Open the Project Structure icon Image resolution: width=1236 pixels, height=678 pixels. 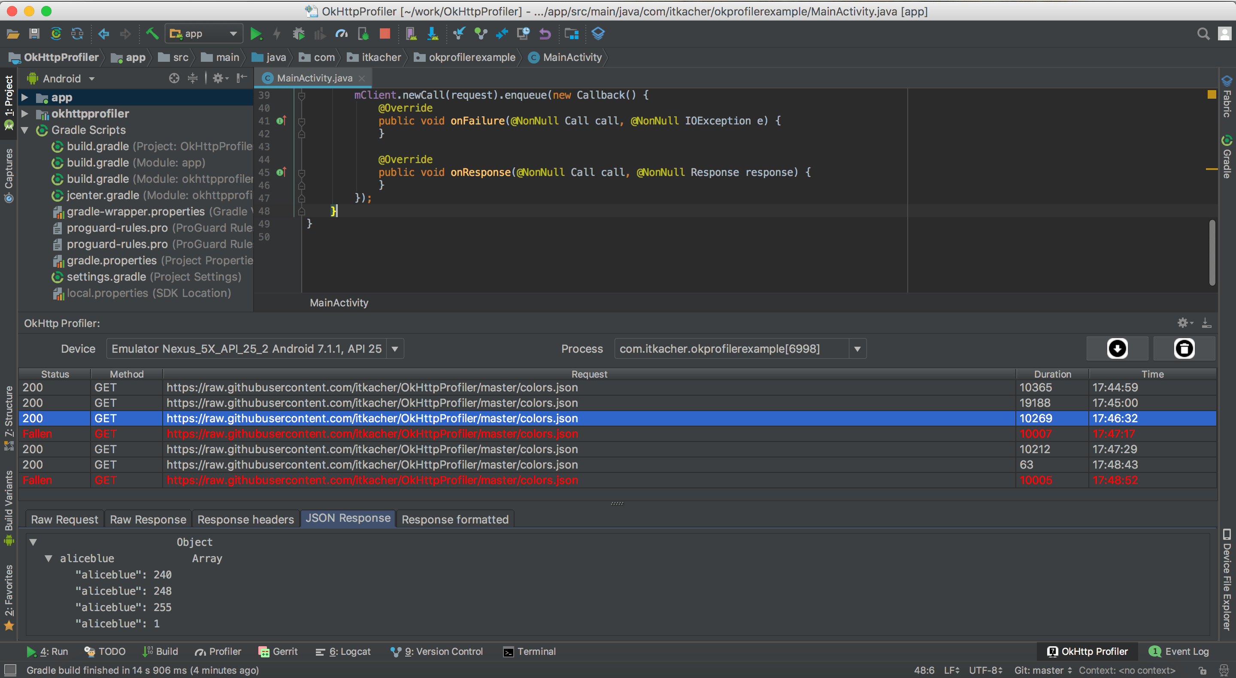click(572, 33)
